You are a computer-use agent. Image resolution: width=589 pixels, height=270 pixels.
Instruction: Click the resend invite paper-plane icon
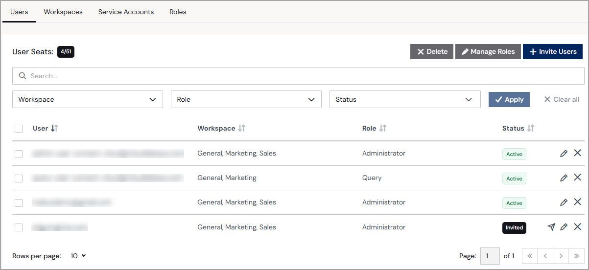pos(551,227)
